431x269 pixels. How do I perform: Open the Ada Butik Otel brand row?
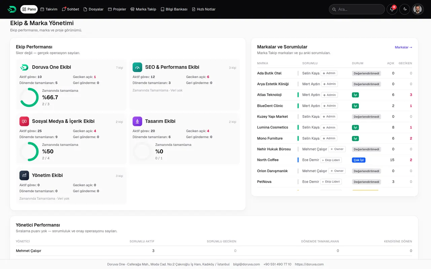[334, 73]
